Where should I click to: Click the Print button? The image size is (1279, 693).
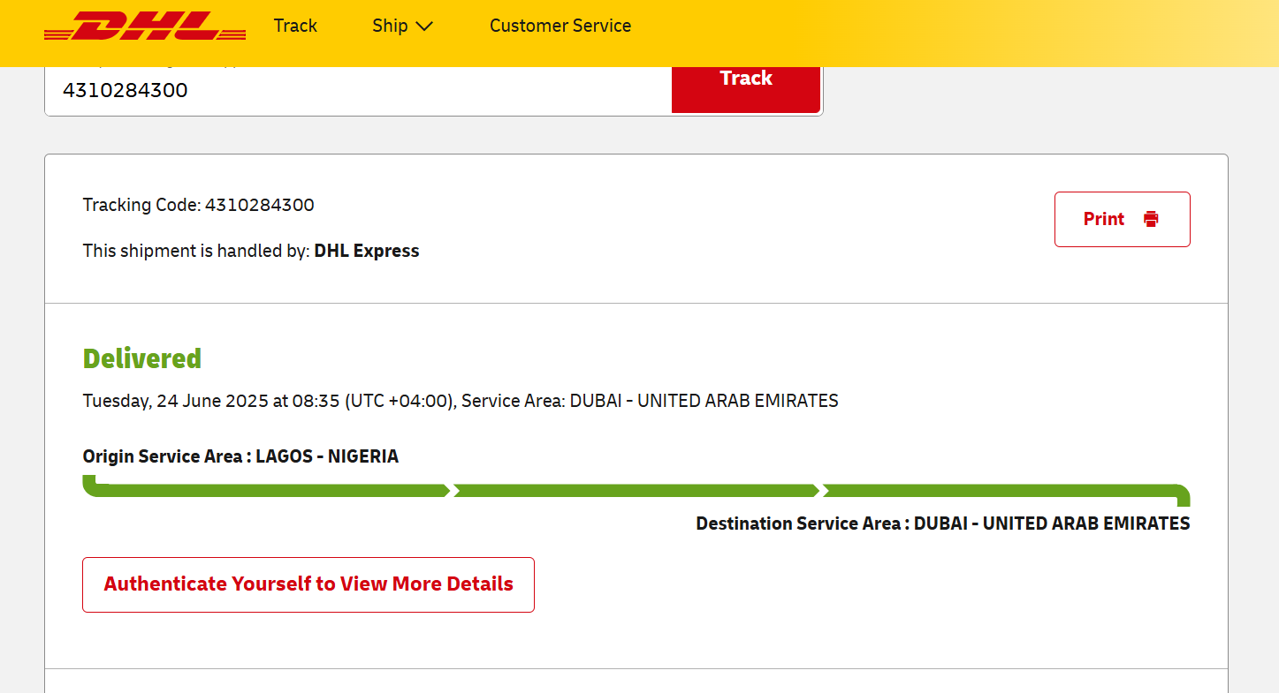pos(1122,219)
